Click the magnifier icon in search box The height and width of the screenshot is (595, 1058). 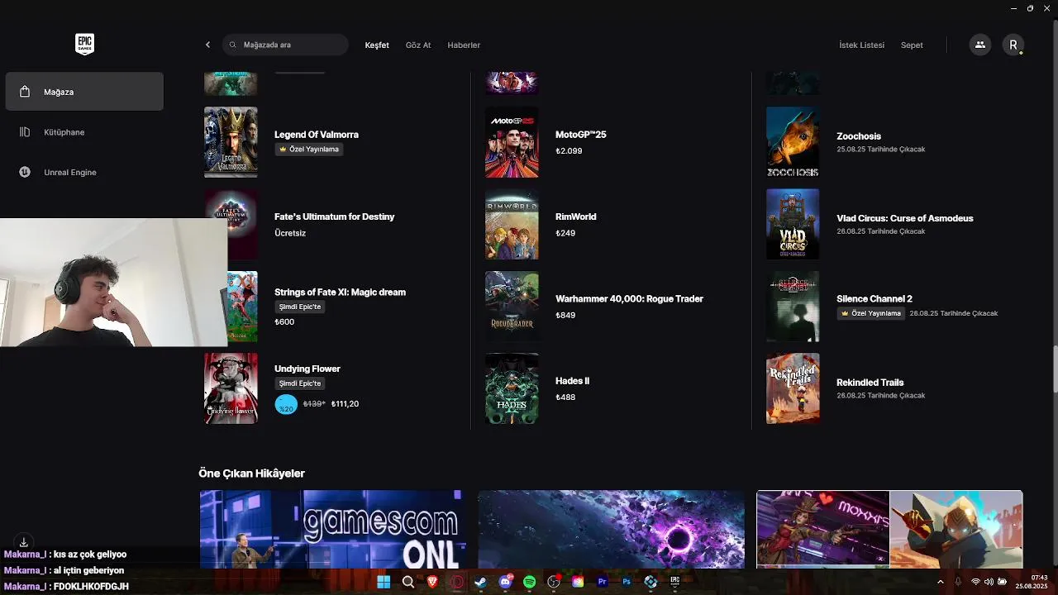pyautogui.click(x=233, y=45)
